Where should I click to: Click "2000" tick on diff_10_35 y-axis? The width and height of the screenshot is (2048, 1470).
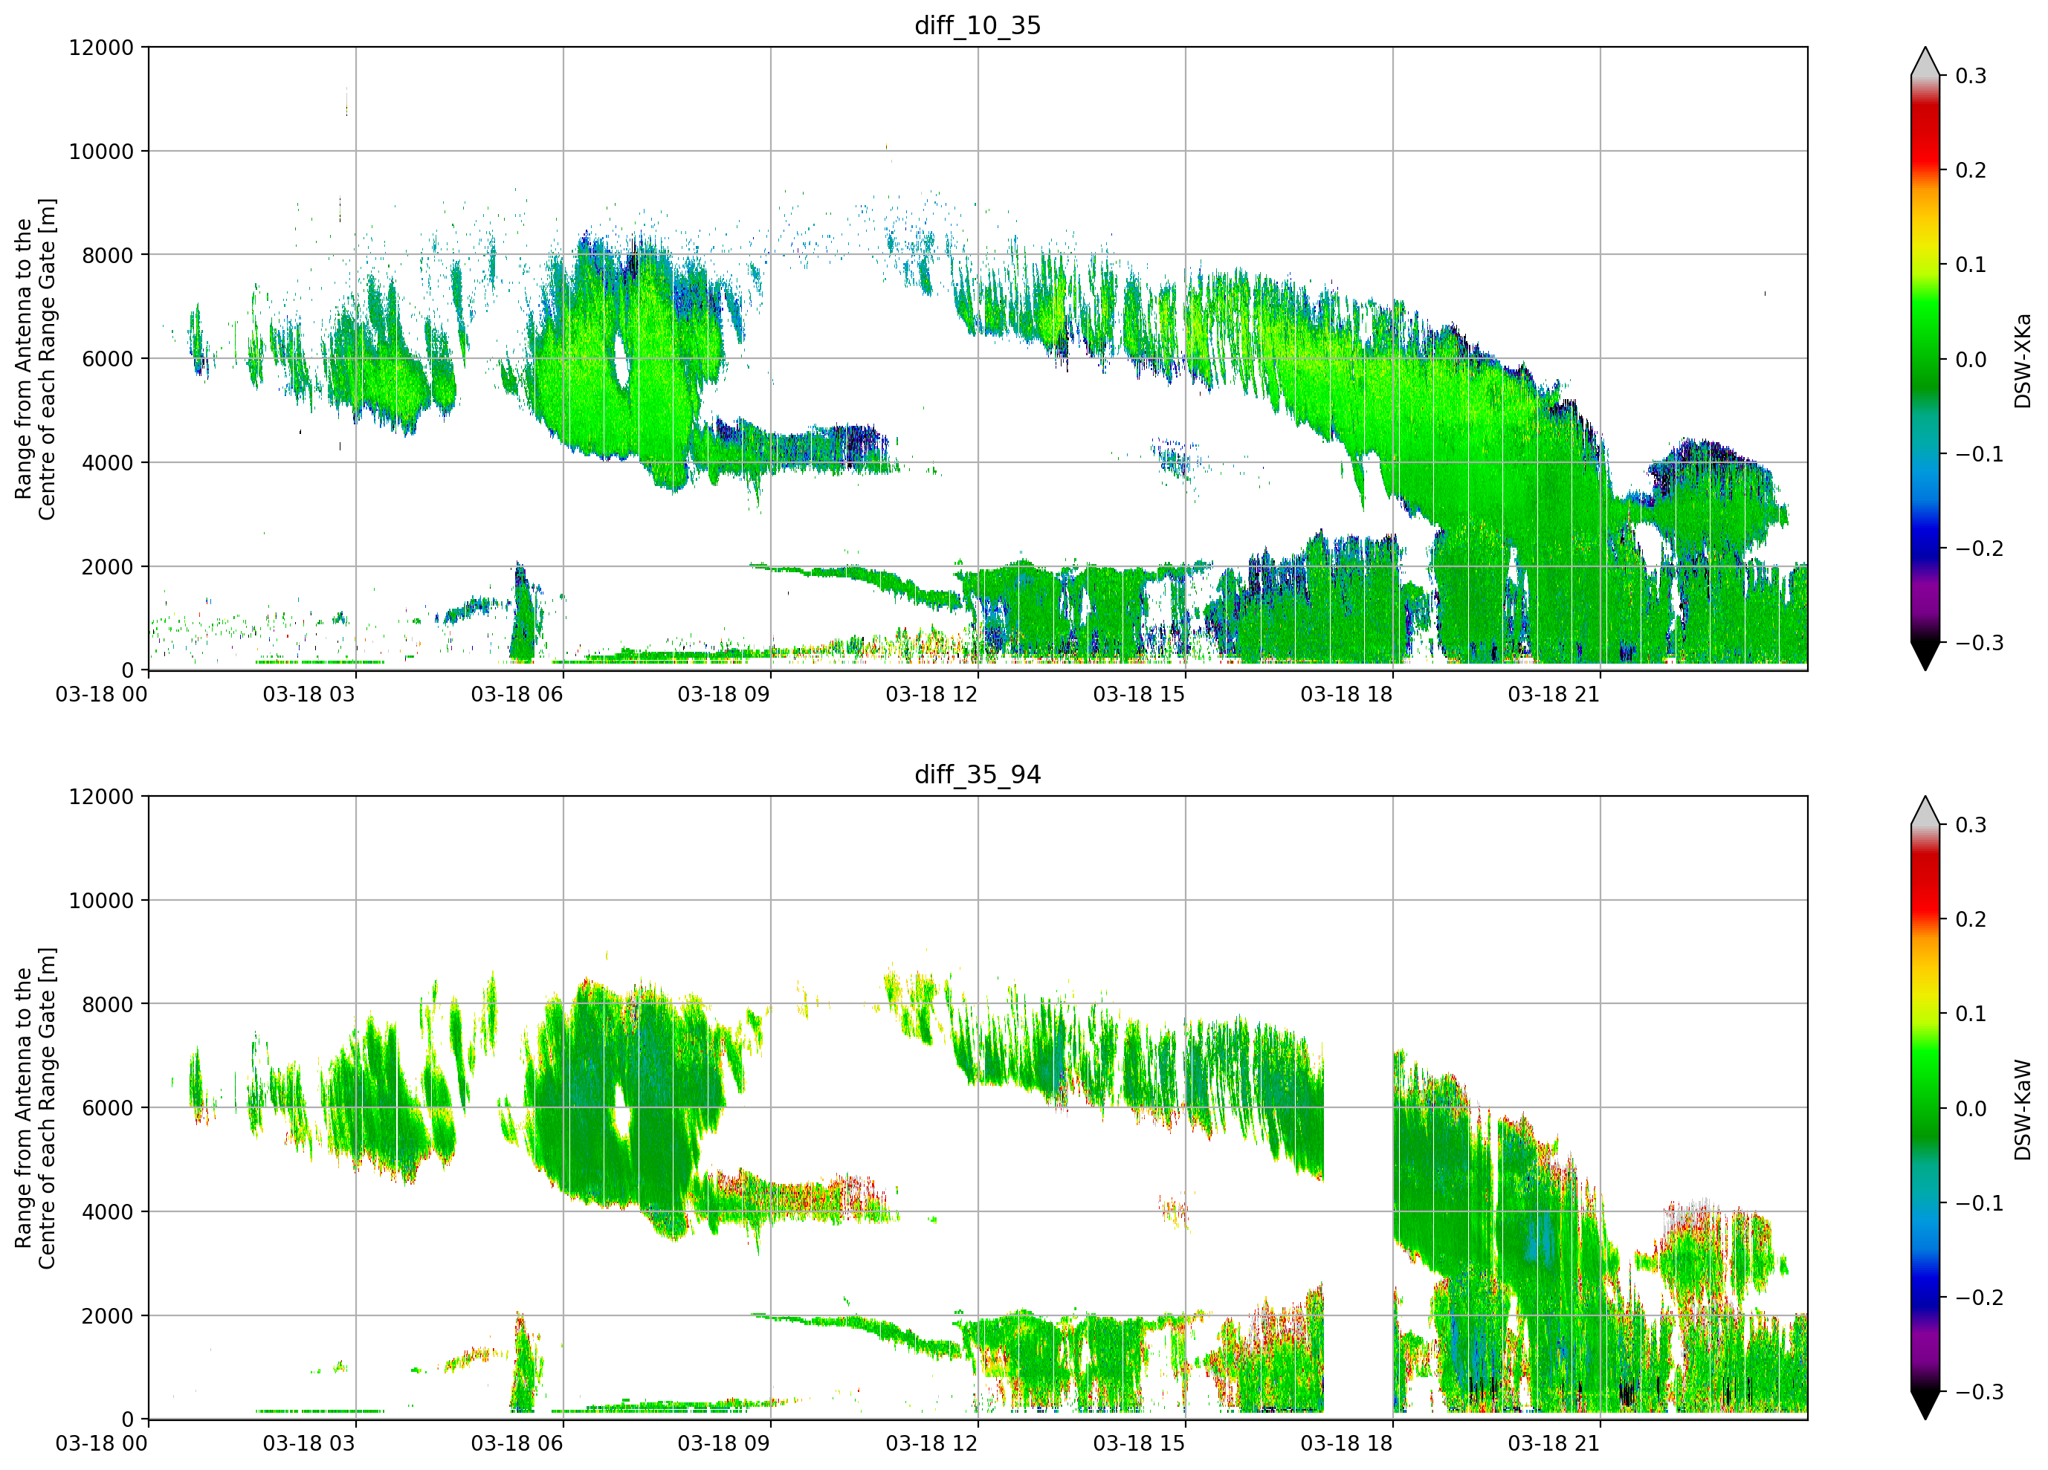pos(108,566)
